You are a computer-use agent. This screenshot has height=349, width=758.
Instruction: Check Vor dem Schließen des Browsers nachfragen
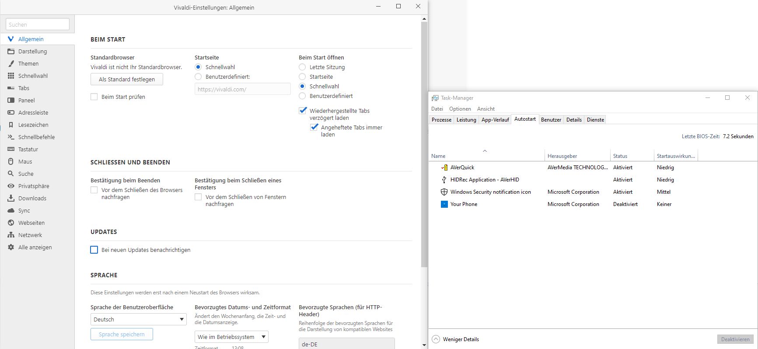(x=94, y=190)
